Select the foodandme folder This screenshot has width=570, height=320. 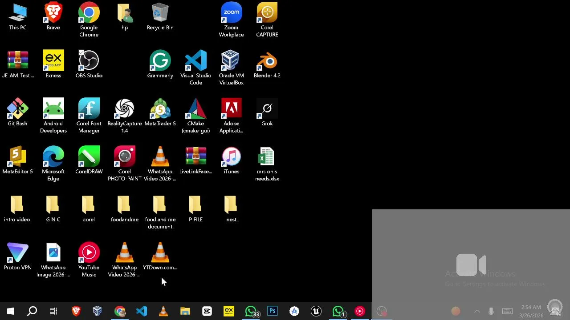click(125, 209)
